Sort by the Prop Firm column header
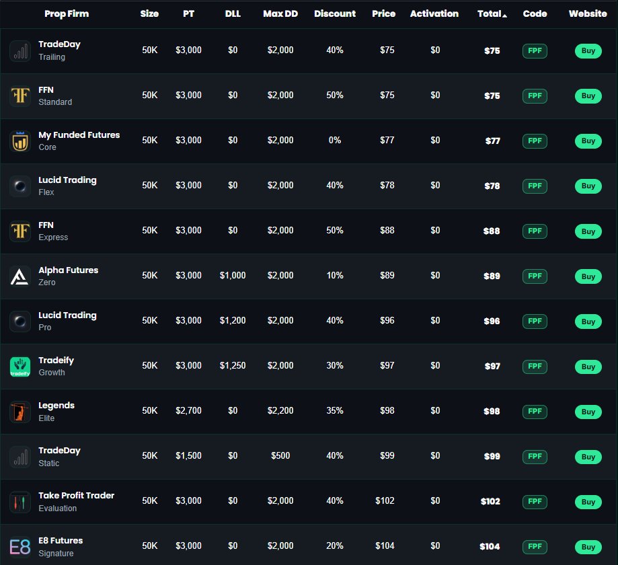Image resolution: width=618 pixels, height=565 pixels. coord(67,14)
